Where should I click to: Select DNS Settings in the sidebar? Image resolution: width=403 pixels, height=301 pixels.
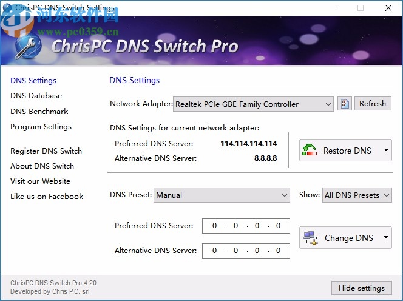(x=33, y=81)
